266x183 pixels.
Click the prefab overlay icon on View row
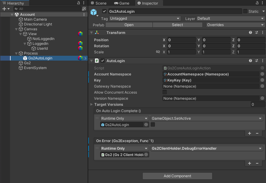[80, 34]
